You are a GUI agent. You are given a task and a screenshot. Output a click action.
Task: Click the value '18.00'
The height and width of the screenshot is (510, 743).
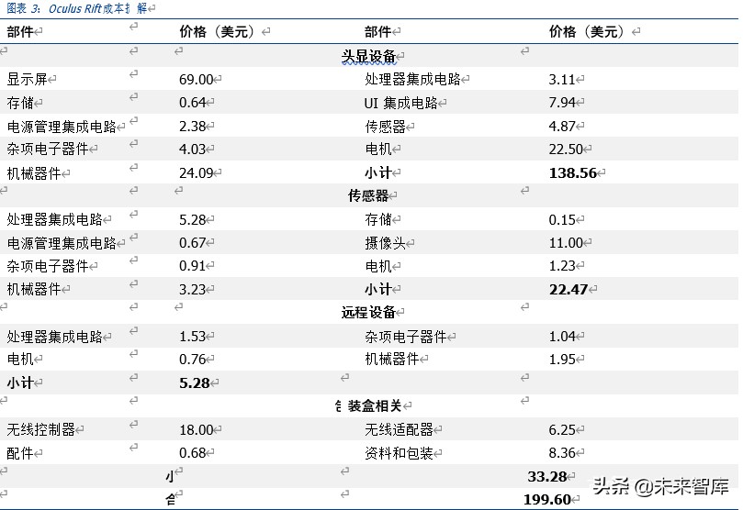tap(197, 429)
